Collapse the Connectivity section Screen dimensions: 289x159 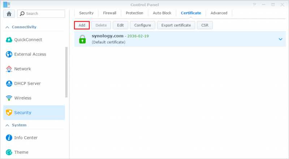(x=7, y=27)
